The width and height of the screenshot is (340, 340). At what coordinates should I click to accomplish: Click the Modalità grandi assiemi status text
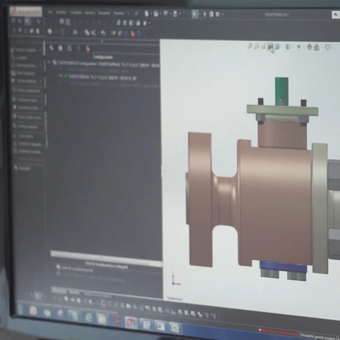point(318,336)
